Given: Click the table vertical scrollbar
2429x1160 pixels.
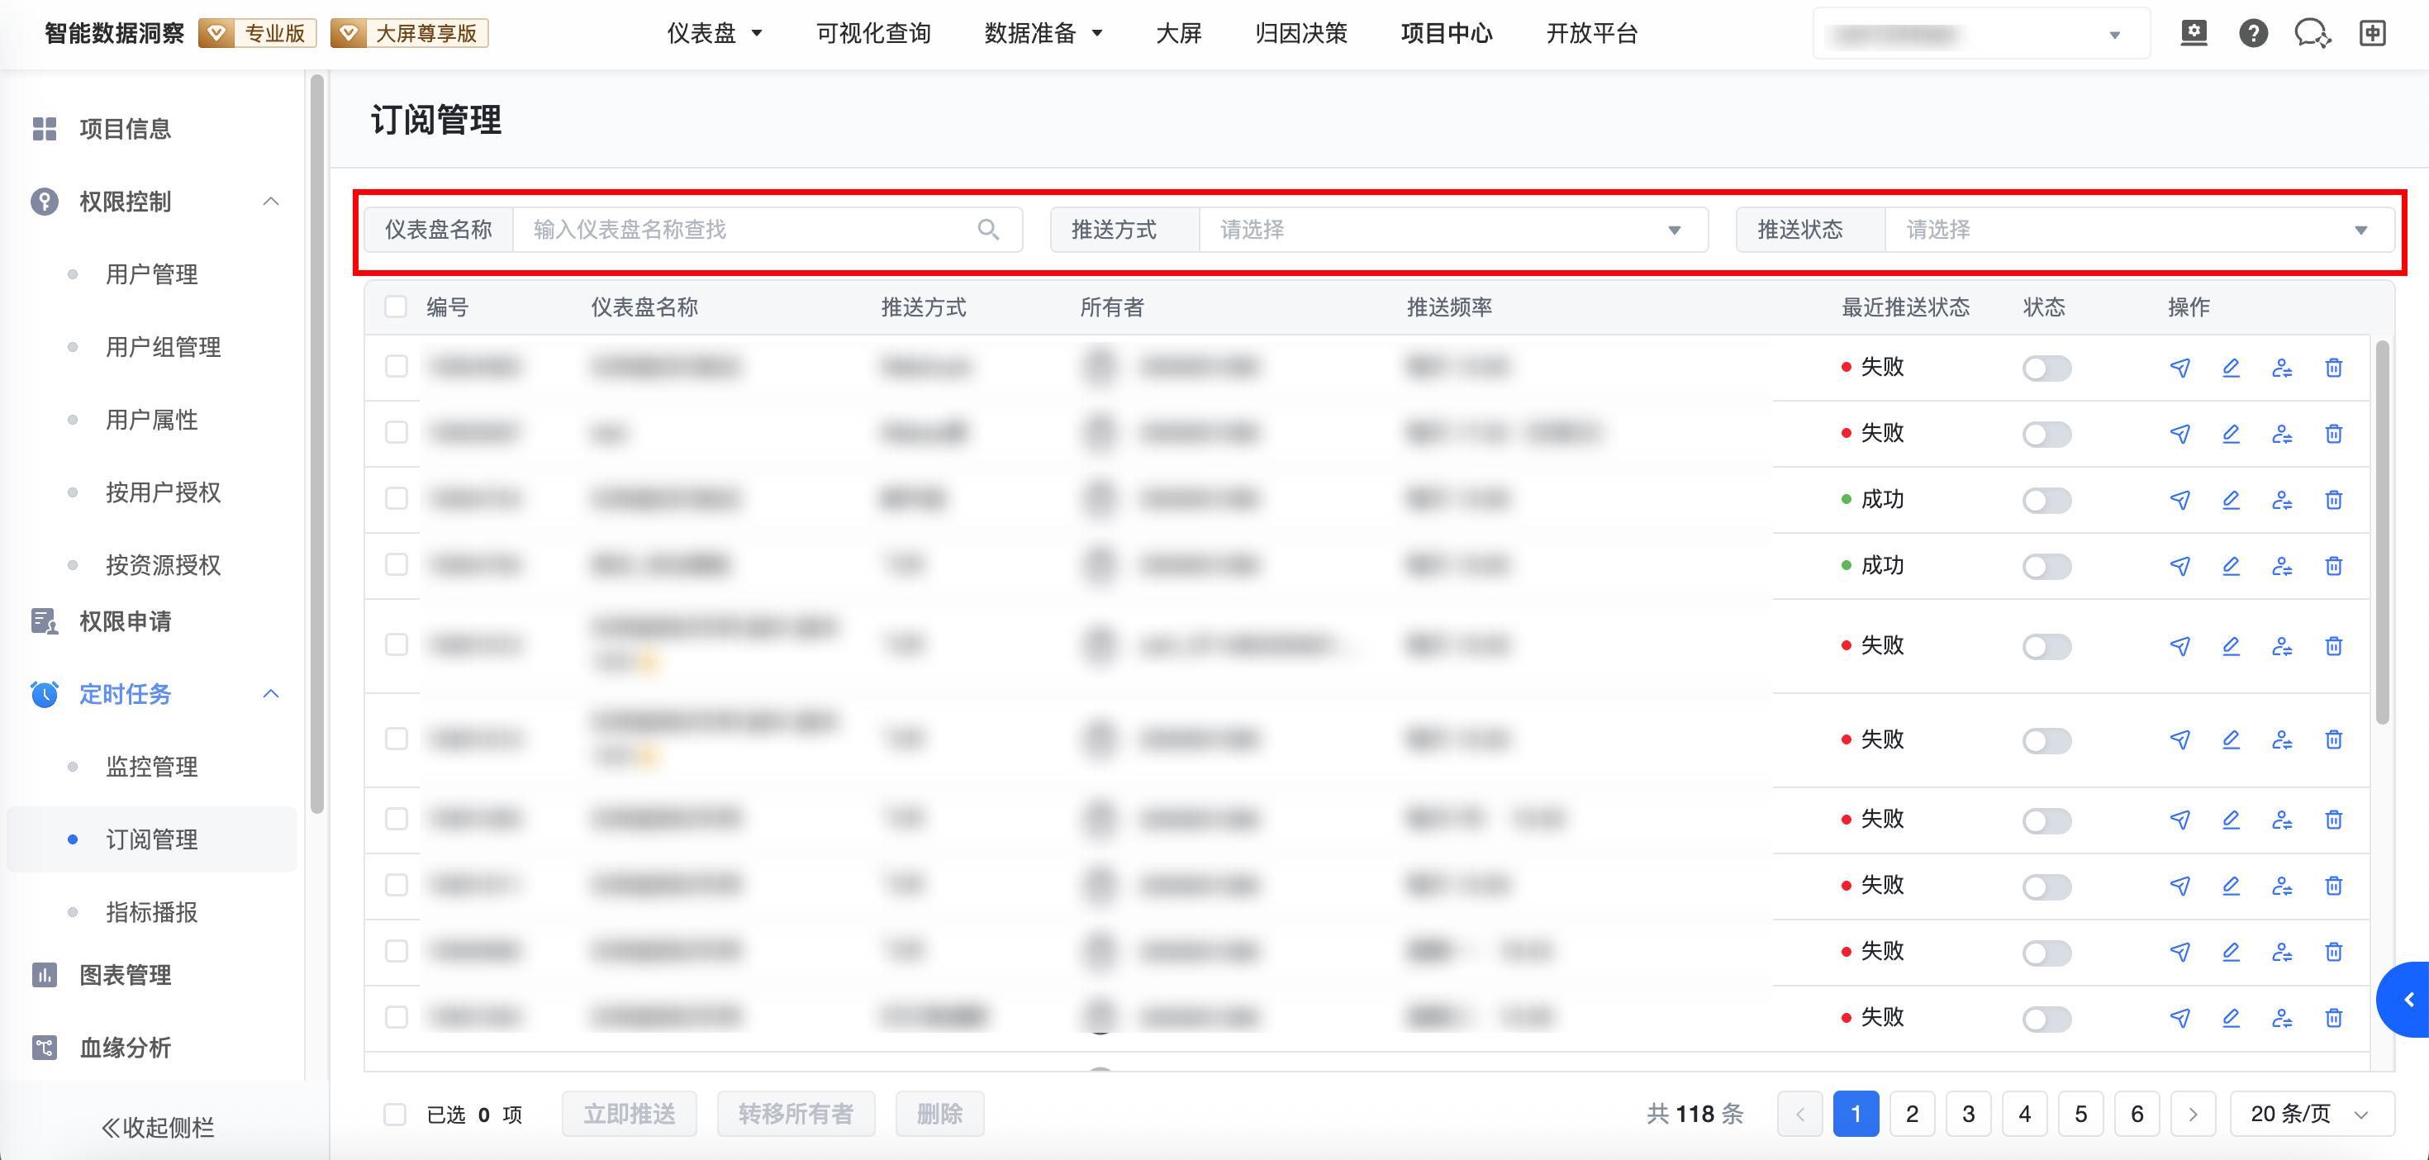Looking at the screenshot, I should click(2382, 533).
